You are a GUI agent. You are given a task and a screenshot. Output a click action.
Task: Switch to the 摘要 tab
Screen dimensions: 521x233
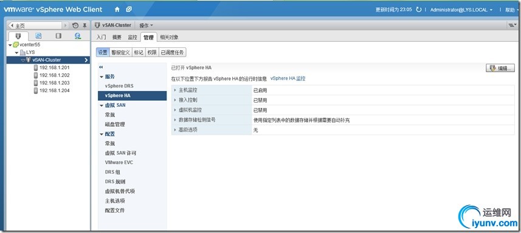117,37
